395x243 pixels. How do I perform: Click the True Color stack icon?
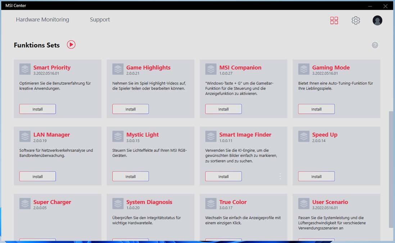(211, 204)
